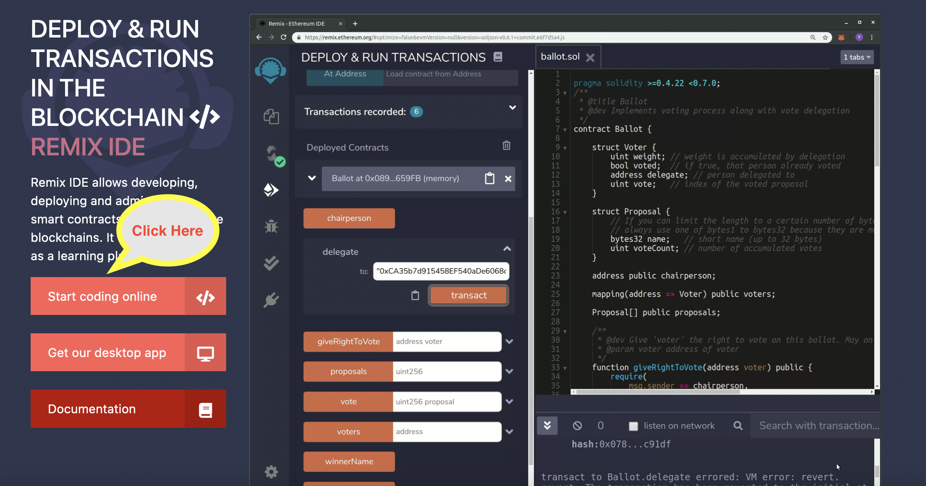Open the 1 tabs dropdown

pyautogui.click(x=857, y=57)
